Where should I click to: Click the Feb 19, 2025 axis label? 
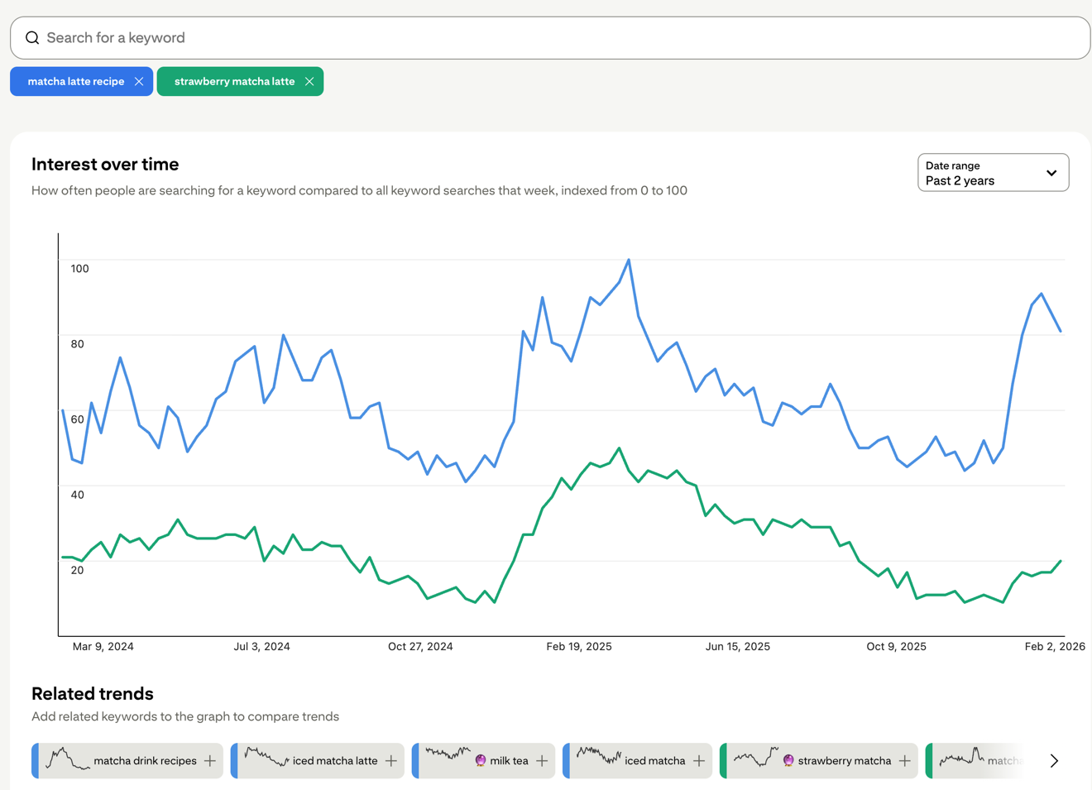(578, 646)
